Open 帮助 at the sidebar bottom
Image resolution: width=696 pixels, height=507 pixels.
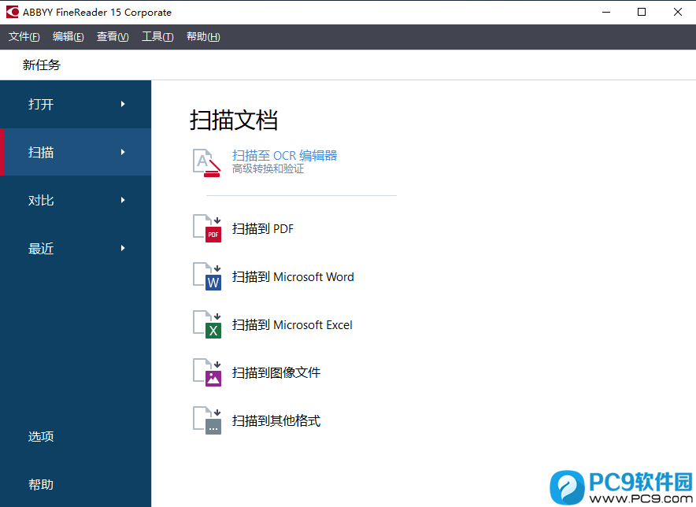(41, 484)
